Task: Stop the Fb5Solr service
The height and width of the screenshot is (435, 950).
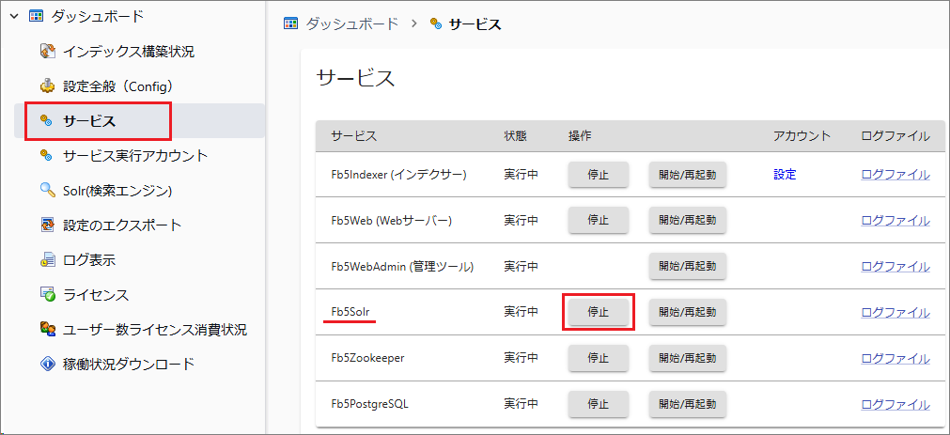Action: [599, 312]
